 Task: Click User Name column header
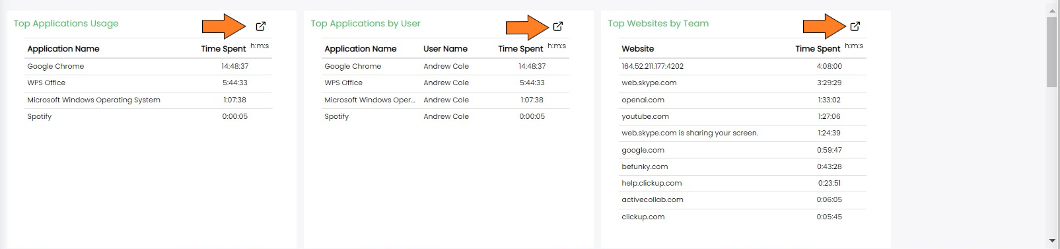pos(445,49)
